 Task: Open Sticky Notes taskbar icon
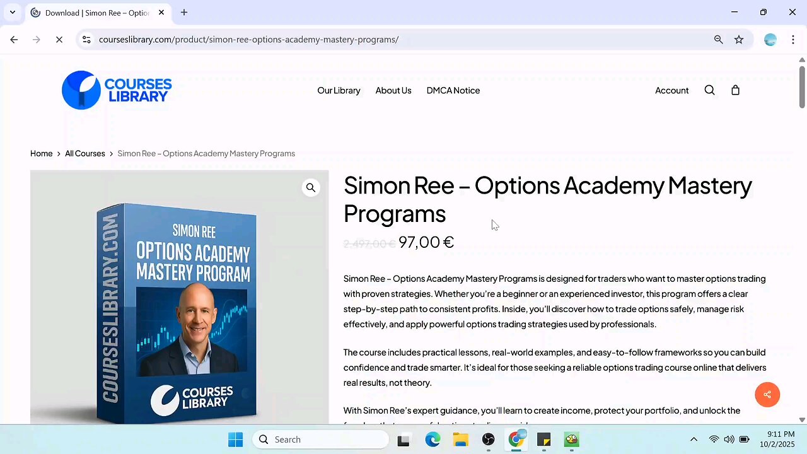point(543,439)
